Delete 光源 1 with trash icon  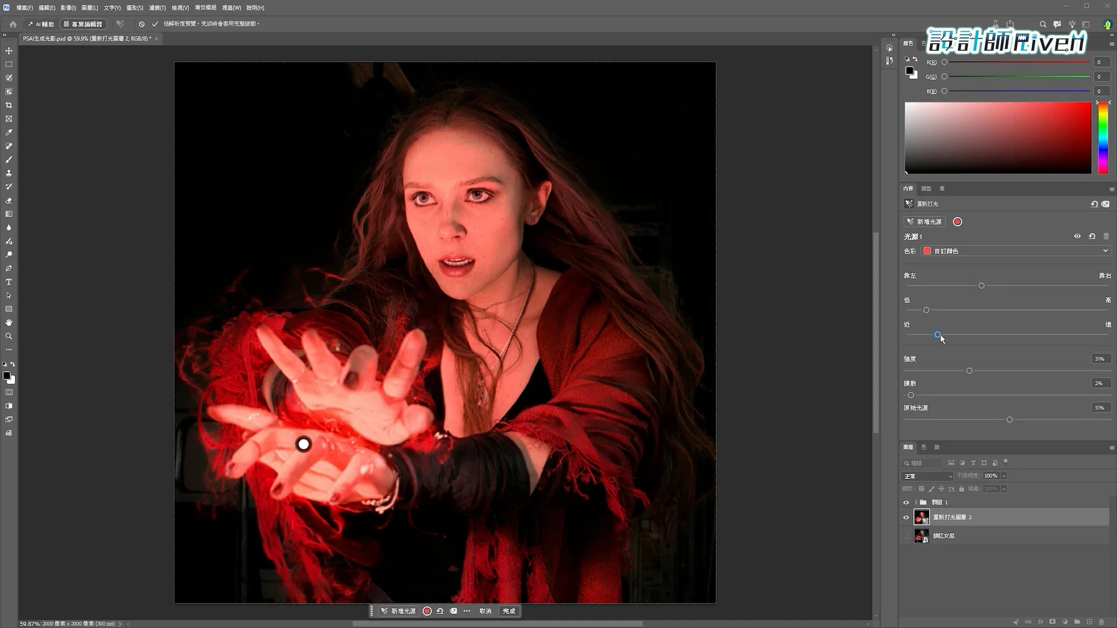point(1106,236)
